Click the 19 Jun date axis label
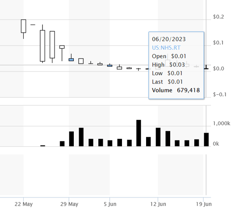241x217 pixels. (204, 204)
